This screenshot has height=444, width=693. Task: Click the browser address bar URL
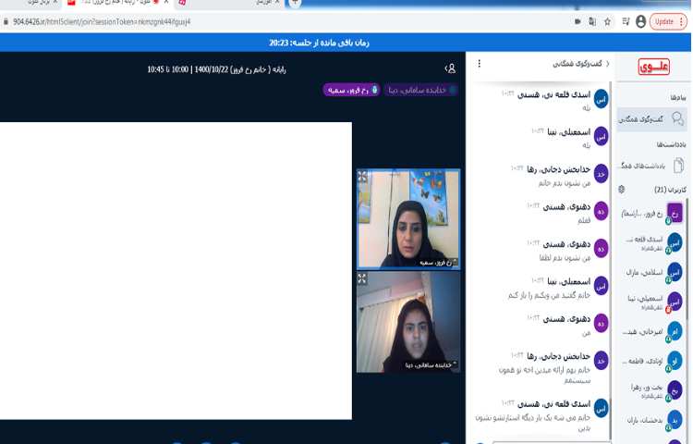point(102,21)
